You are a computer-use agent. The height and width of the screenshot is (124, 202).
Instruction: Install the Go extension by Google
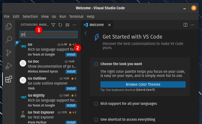(x=71, y=54)
